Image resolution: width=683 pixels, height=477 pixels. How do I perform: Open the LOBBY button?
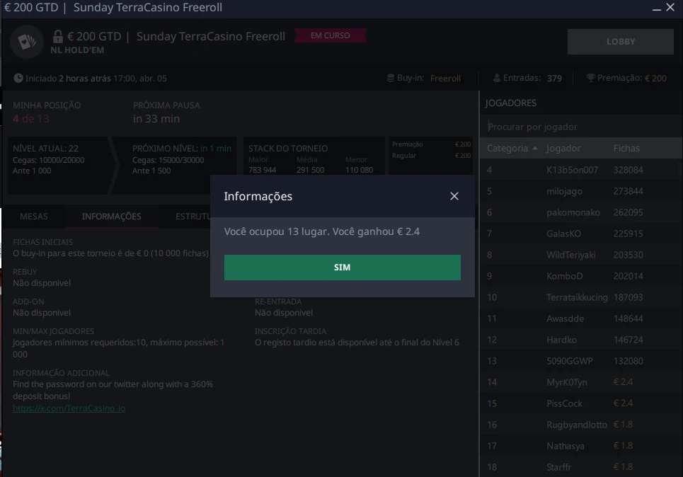click(621, 42)
